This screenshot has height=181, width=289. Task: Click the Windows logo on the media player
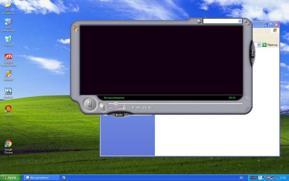tap(75, 28)
